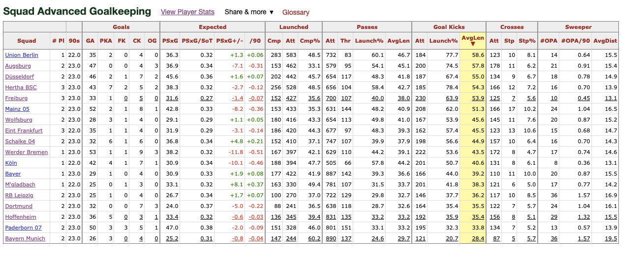Sort by PSxG column header
This screenshot has height=258, width=642.
coord(170,41)
